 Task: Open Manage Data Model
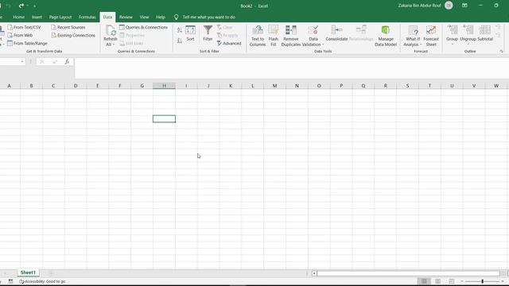click(x=386, y=36)
